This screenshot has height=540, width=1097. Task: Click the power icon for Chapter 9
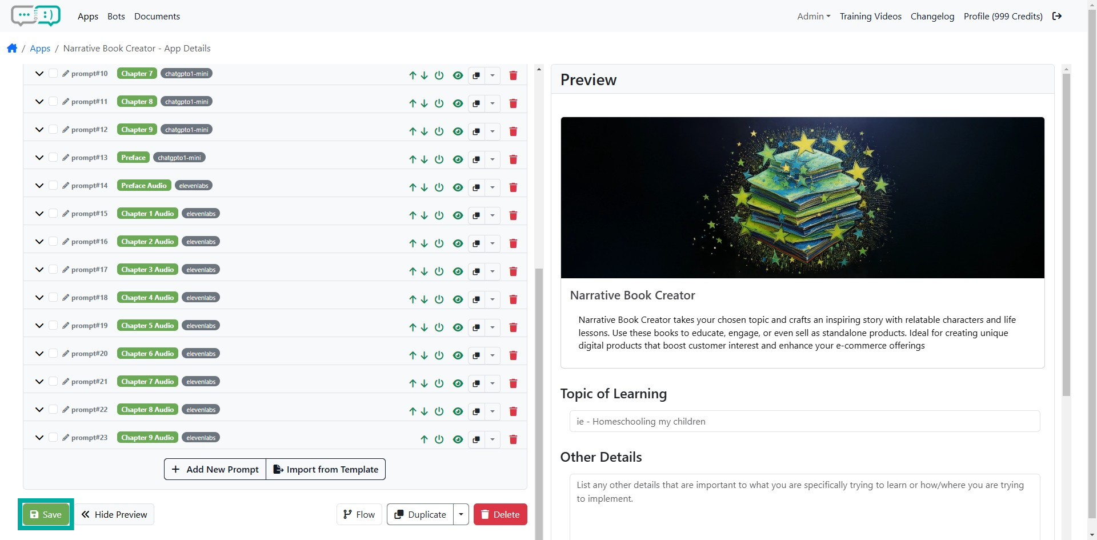coord(439,131)
